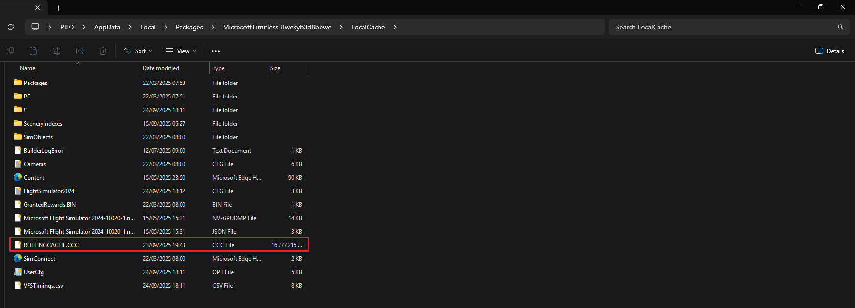Screen dimensions: 855x308
Task: Click the search magnifier icon
Action: click(x=841, y=27)
